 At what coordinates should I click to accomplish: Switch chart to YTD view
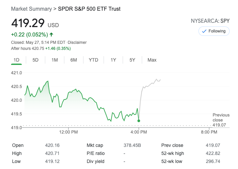(x=94, y=60)
